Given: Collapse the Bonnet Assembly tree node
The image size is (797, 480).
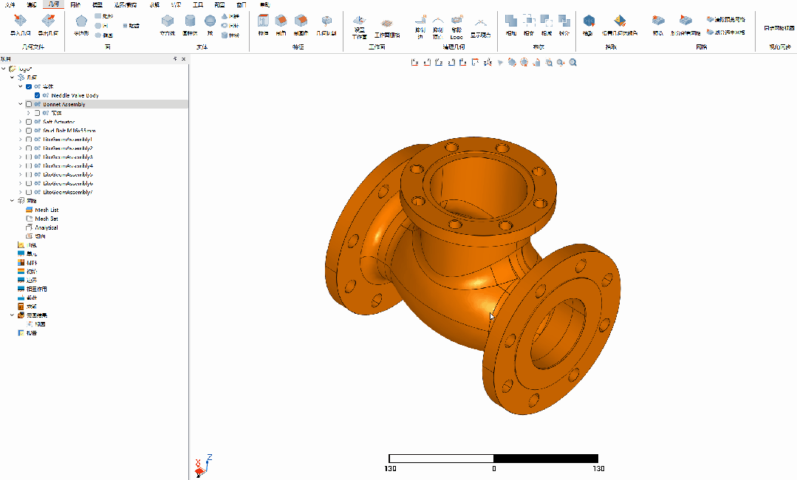Looking at the screenshot, I should click(x=21, y=104).
